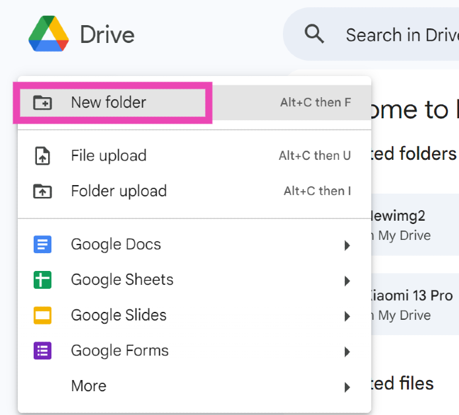Expand the Google Sheets submenu arrow
The image size is (459, 415).
tap(347, 281)
